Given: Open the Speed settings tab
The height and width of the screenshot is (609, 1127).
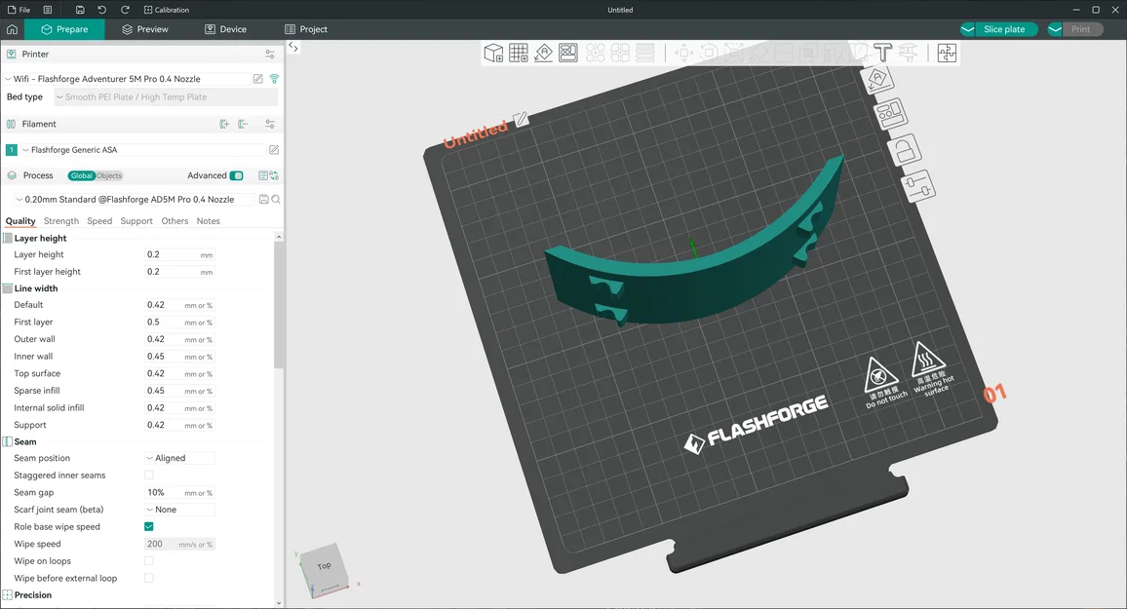Looking at the screenshot, I should tap(99, 221).
